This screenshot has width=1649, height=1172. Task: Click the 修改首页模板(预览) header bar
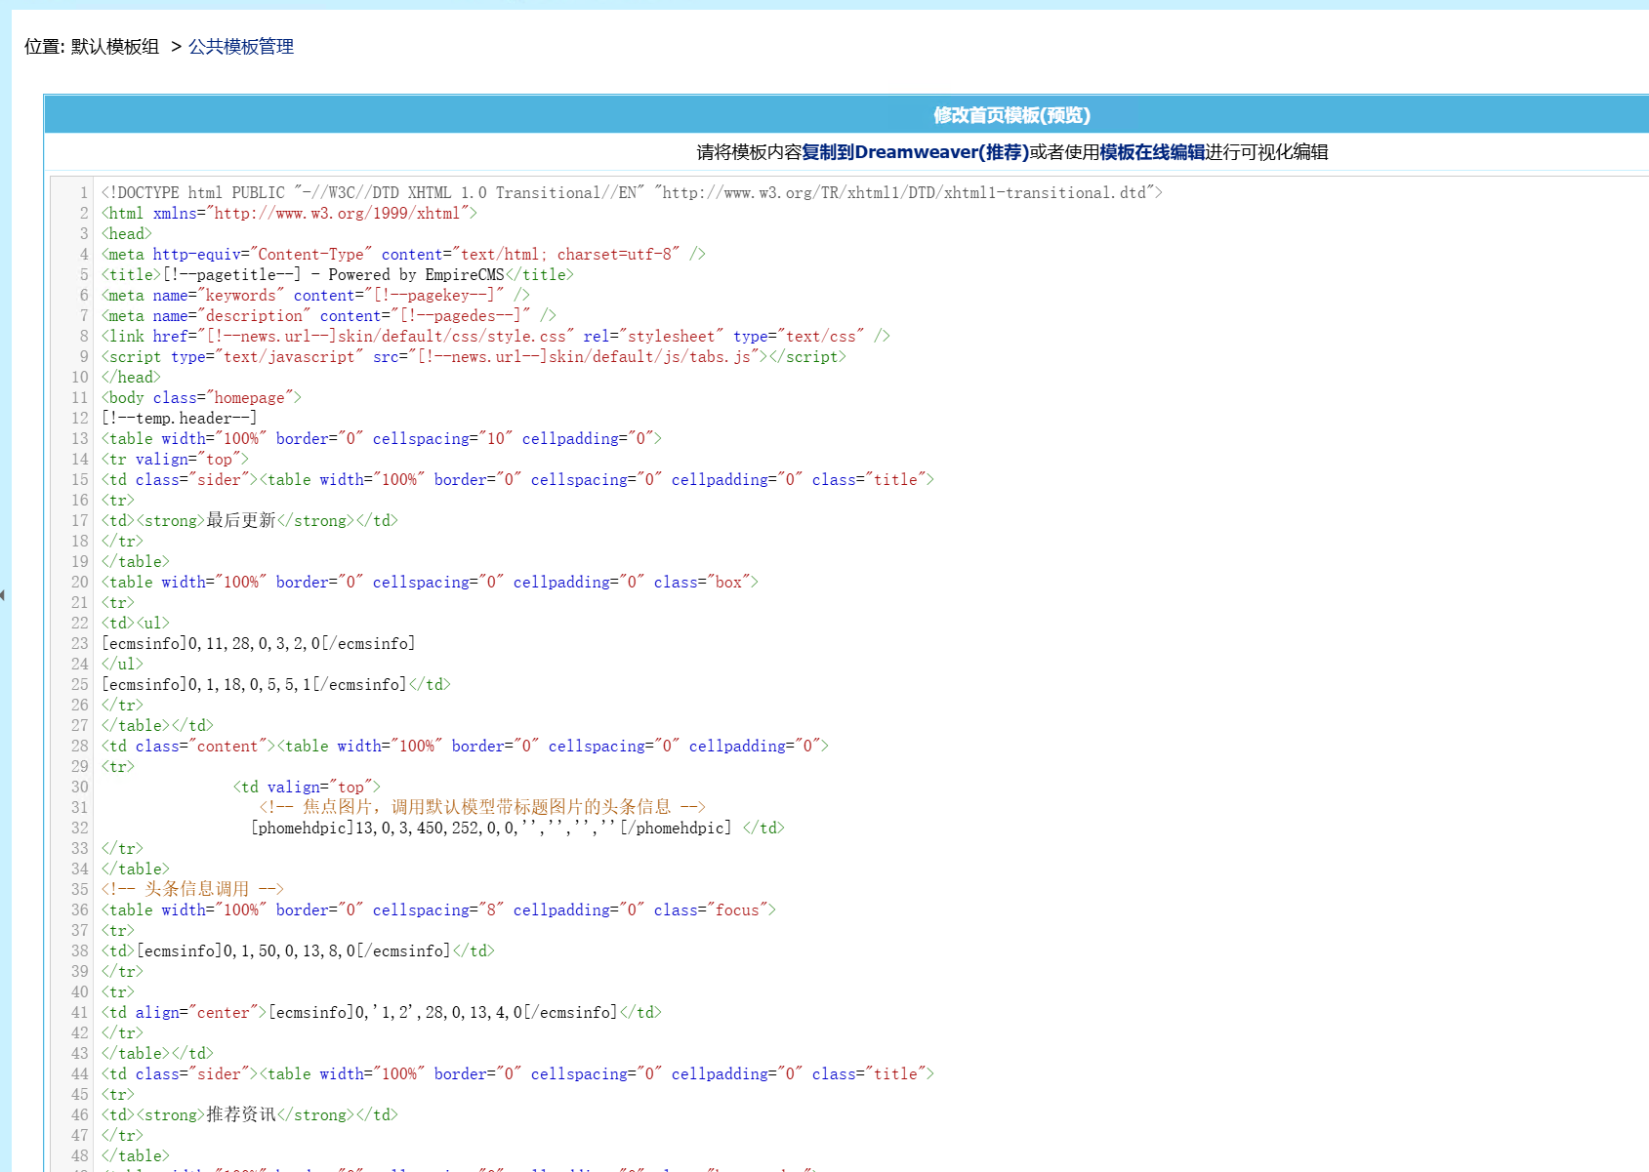pos(1011,115)
